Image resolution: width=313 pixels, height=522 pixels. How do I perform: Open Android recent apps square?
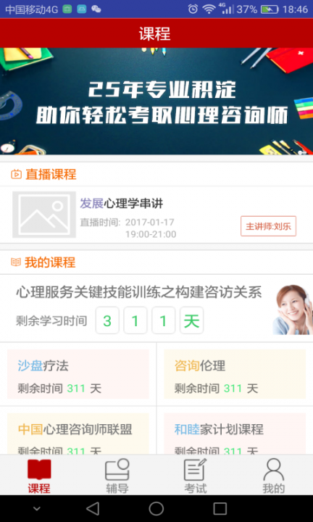tap(220, 509)
